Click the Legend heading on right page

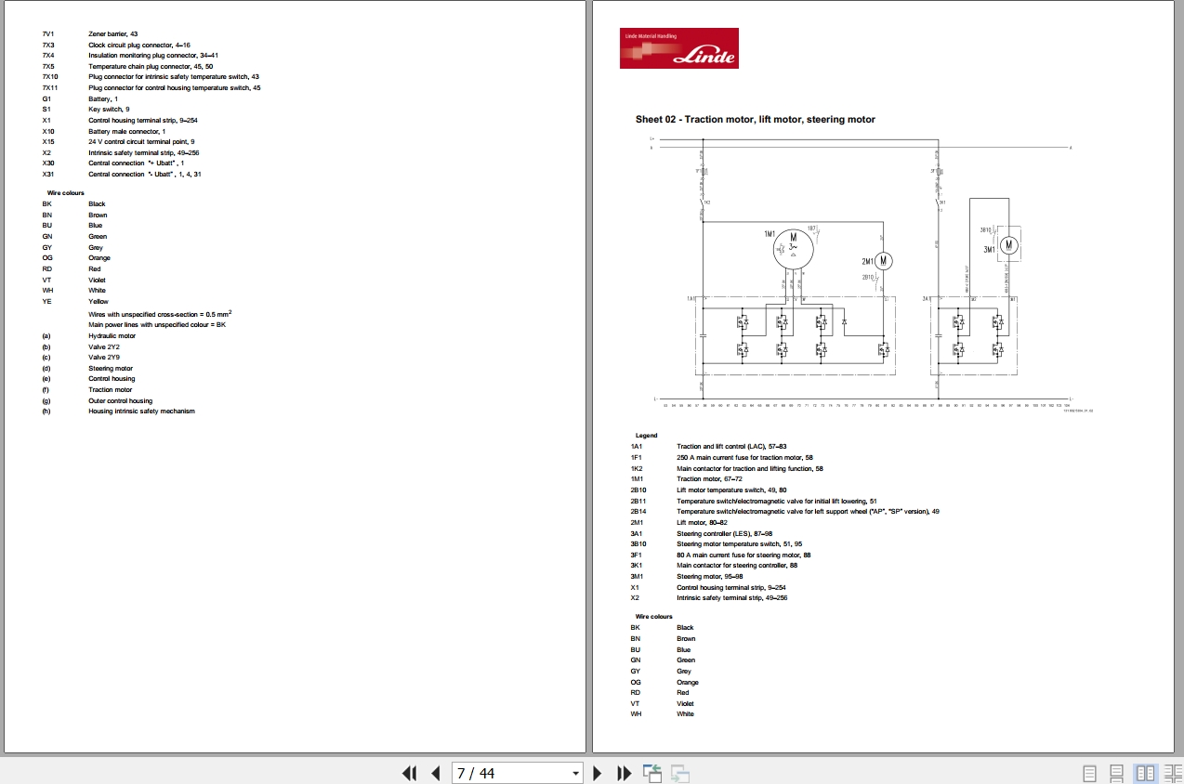pos(646,436)
